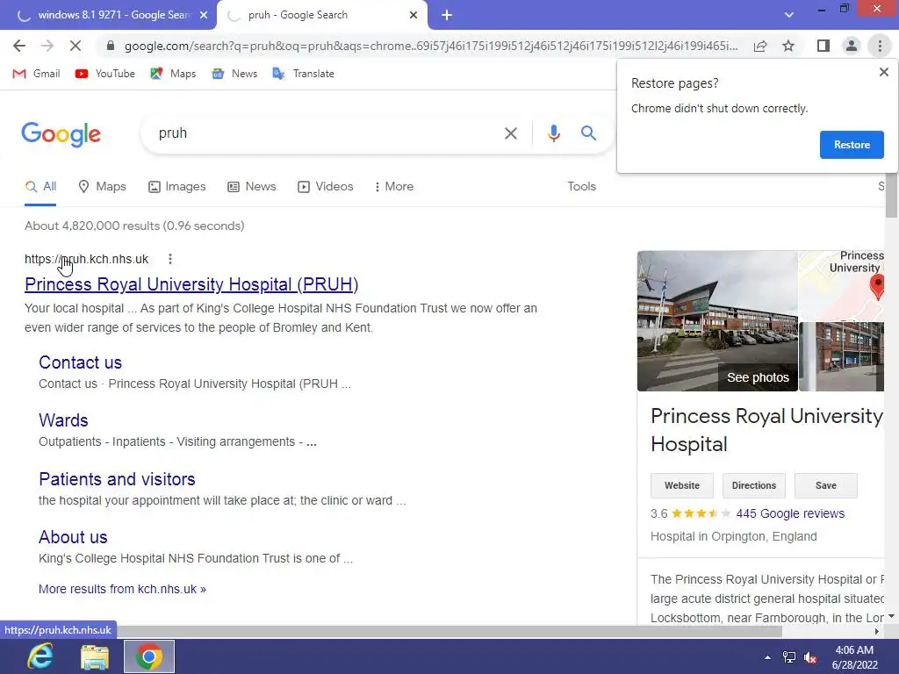Open YouTube bookmark

click(105, 74)
